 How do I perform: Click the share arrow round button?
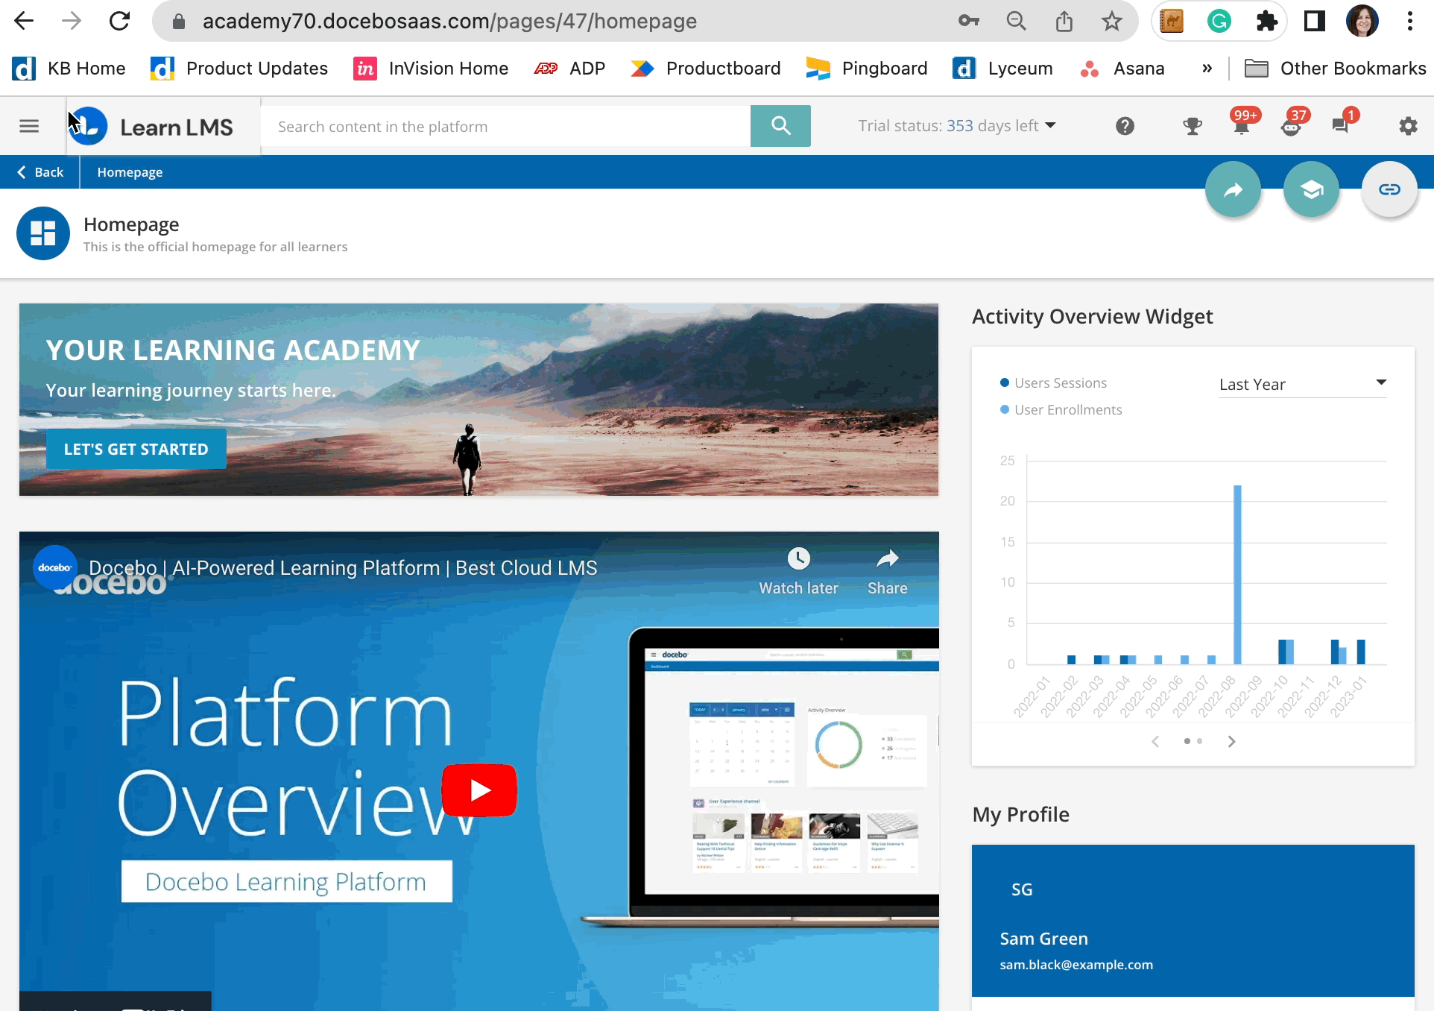point(1234,189)
